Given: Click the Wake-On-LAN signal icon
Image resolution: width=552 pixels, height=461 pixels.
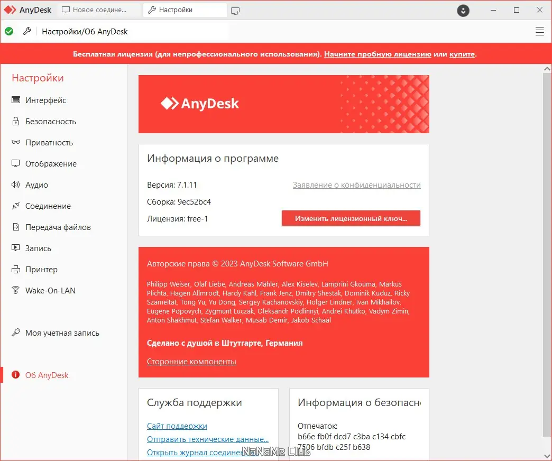Looking at the screenshot, I should coord(16,290).
